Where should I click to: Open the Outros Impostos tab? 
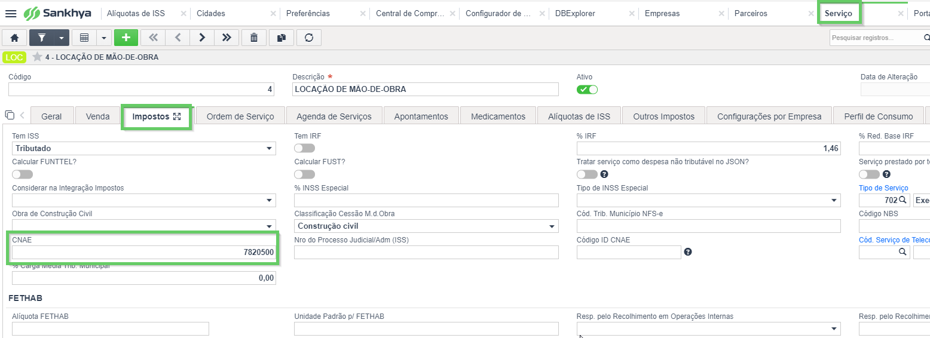tap(664, 116)
